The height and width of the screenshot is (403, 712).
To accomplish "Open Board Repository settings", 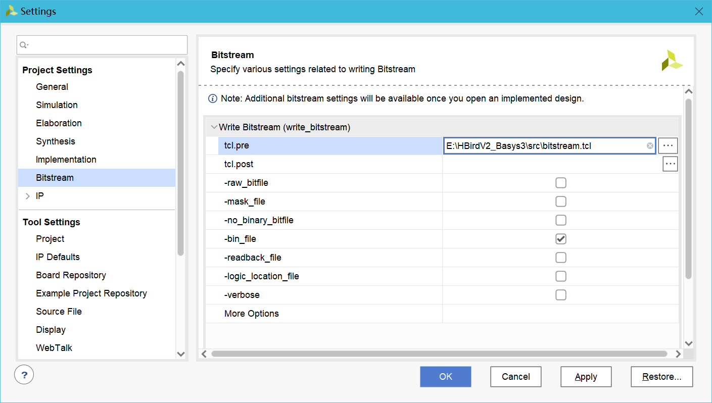I will pyautogui.click(x=71, y=275).
